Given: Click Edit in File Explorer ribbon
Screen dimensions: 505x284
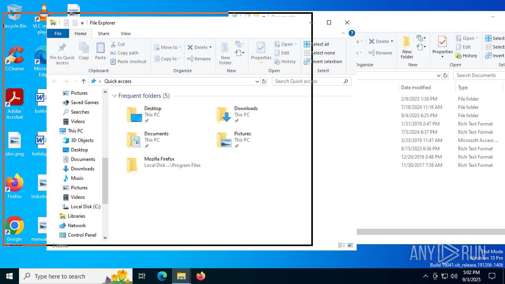Looking at the screenshot, I should tap(282, 53).
